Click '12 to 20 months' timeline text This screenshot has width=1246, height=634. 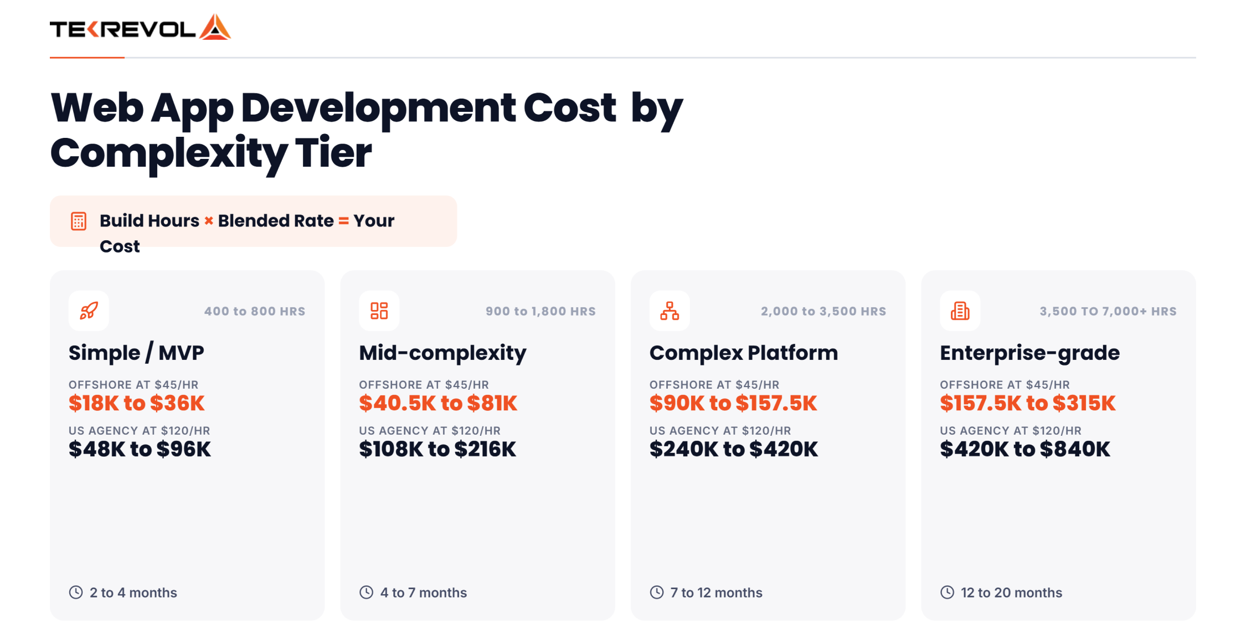(x=1012, y=592)
